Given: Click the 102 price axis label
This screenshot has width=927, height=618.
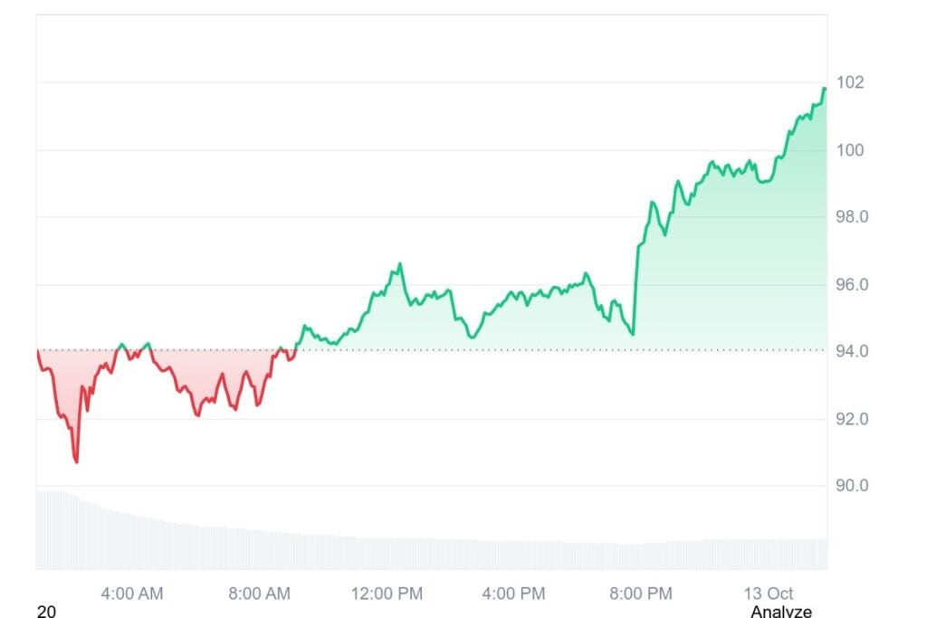Looking at the screenshot, I should click(851, 82).
